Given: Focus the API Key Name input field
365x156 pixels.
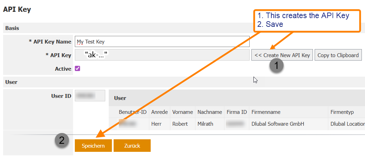Looking at the screenshot, I should tap(162, 42).
